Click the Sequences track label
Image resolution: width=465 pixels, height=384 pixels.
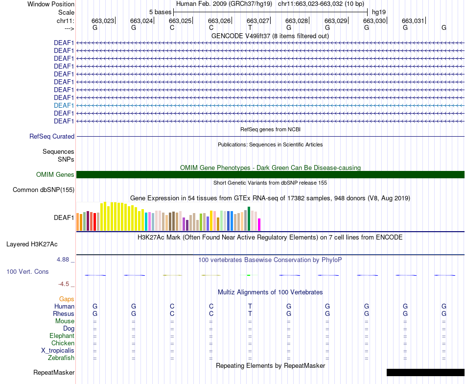click(x=58, y=151)
